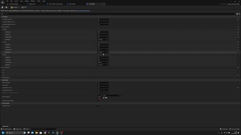The image size is (241, 135).
Task: Open File Explorer from taskbar
Action: 37,133
